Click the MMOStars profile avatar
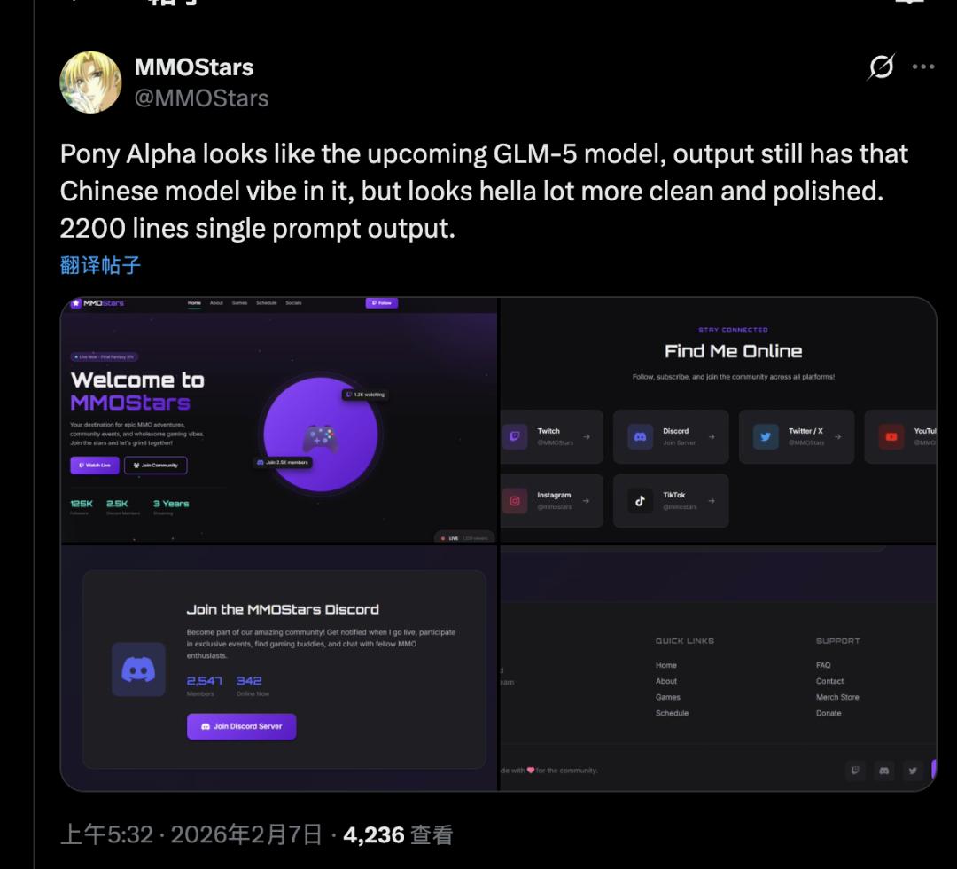The image size is (957, 869). pos(89,82)
